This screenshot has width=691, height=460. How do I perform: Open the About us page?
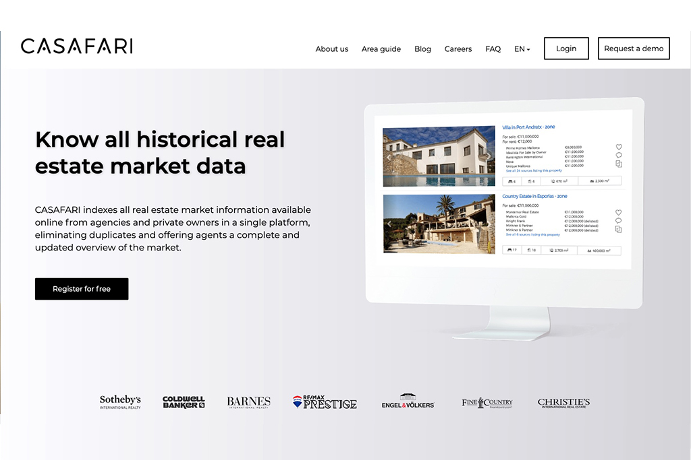tap(332, 48)
